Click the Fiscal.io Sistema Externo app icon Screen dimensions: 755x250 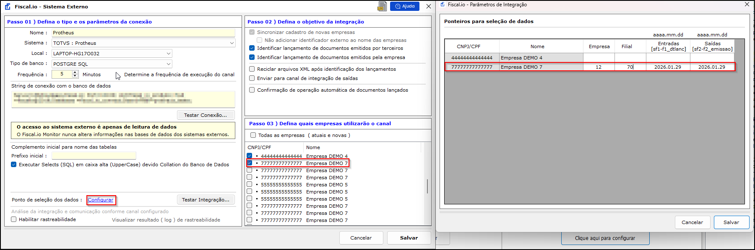[8, 7]
